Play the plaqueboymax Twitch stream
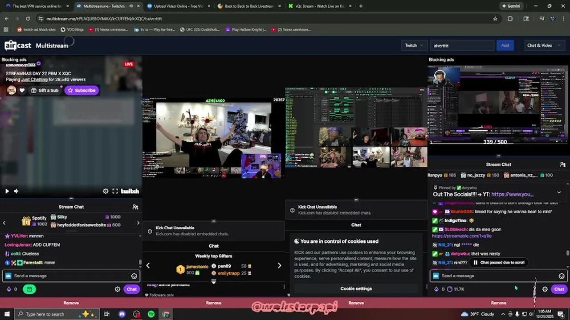 pos(7,191)
